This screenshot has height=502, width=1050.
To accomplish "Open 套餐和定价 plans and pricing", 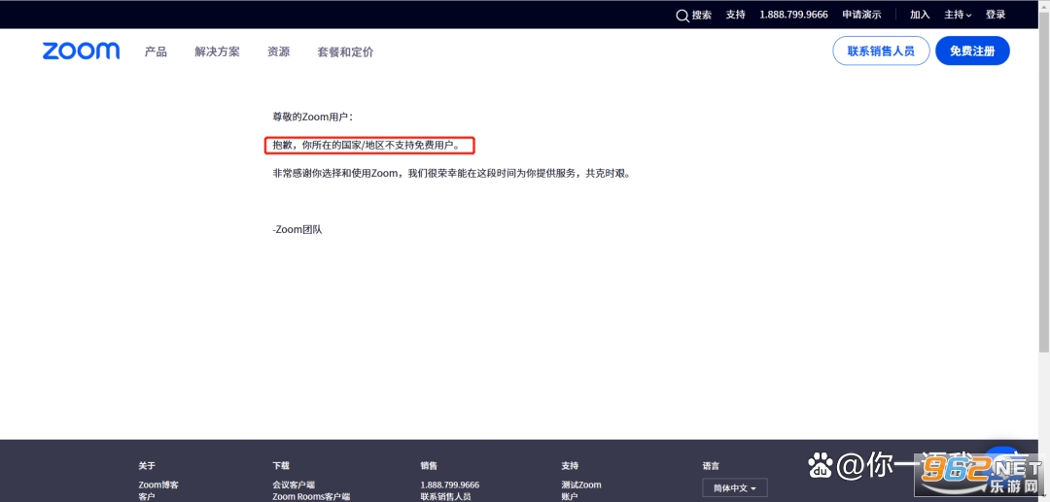I will pyautogui.click(x=345, y=51).
